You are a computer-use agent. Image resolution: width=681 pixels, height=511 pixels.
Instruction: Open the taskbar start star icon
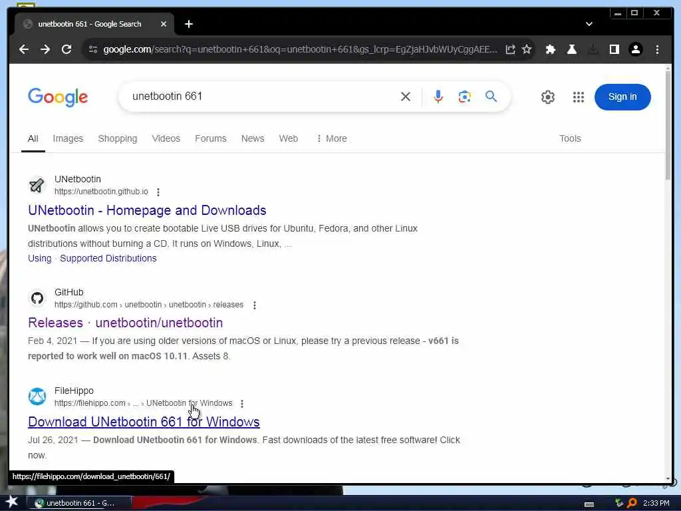coord(11,502)
